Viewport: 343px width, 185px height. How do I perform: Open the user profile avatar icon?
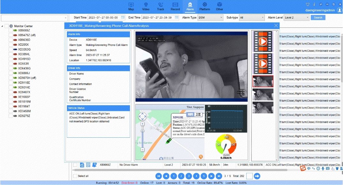339,10
